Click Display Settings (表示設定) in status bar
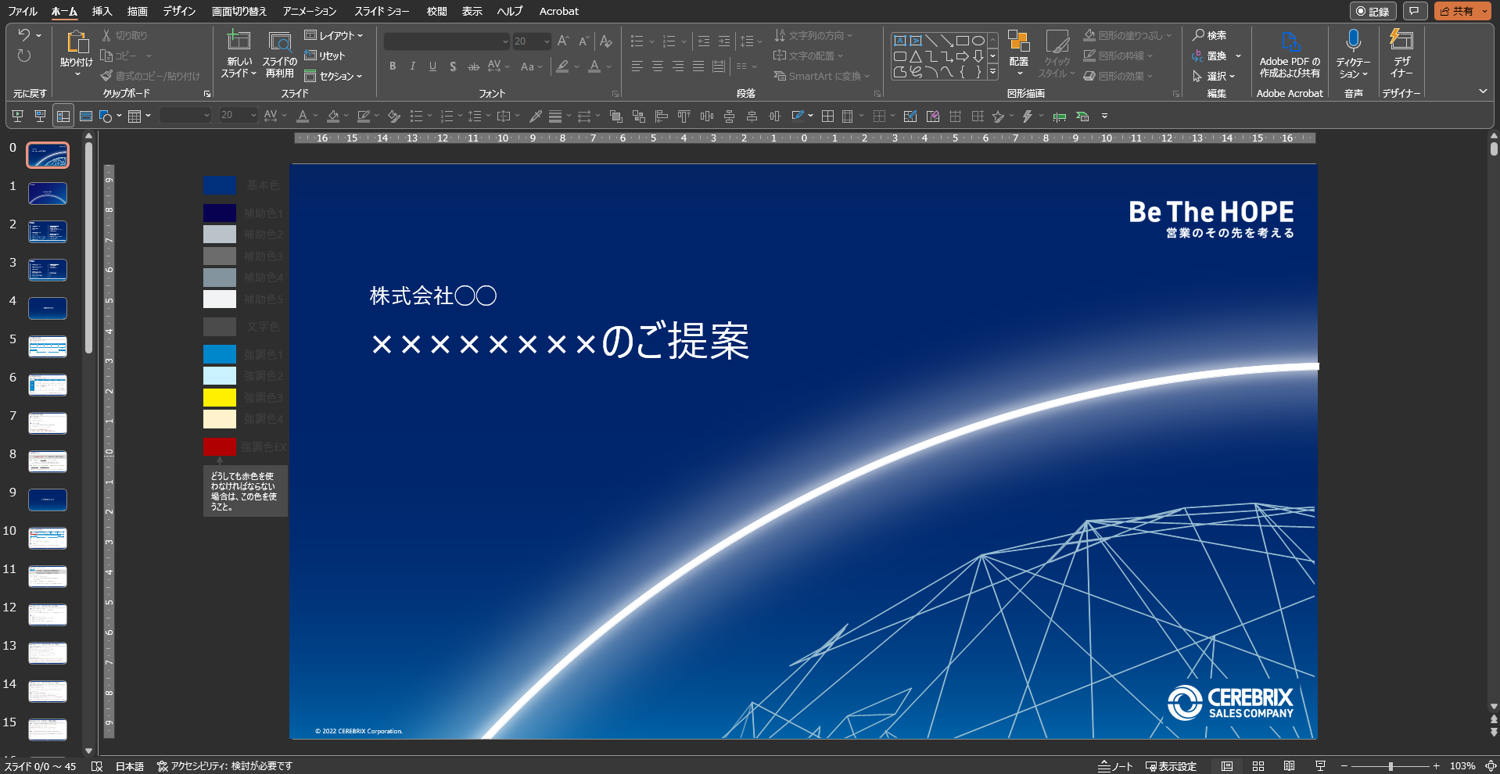Viewport: 1500px width, 774px height. pos(1171,766)
